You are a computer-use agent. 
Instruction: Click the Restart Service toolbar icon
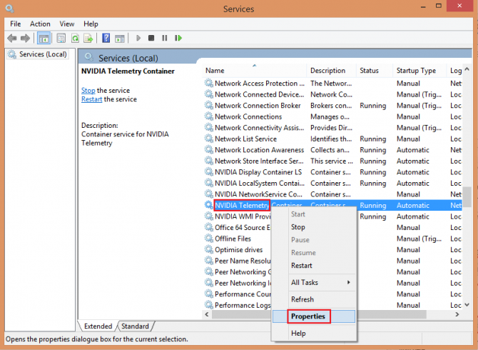pyautogui.click(x=178, y=38)
